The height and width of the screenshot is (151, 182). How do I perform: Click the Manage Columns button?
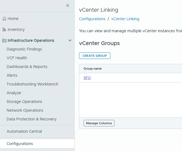pos(99,123)
